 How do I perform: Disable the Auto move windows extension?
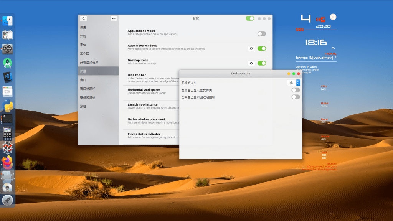262,48
